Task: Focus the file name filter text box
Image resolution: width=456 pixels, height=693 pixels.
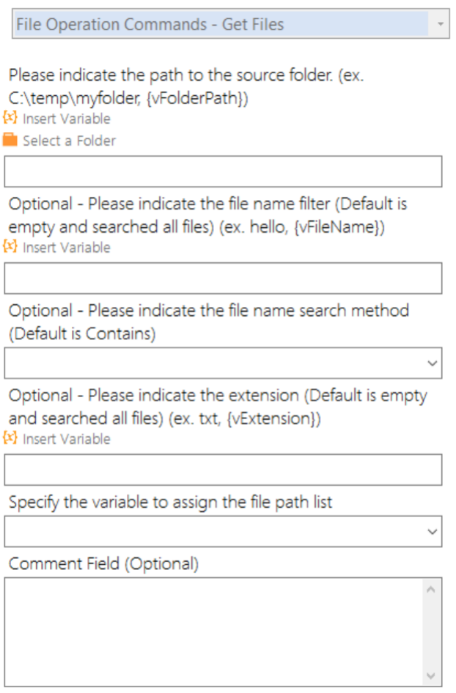Action: click(x=223, y=278)
